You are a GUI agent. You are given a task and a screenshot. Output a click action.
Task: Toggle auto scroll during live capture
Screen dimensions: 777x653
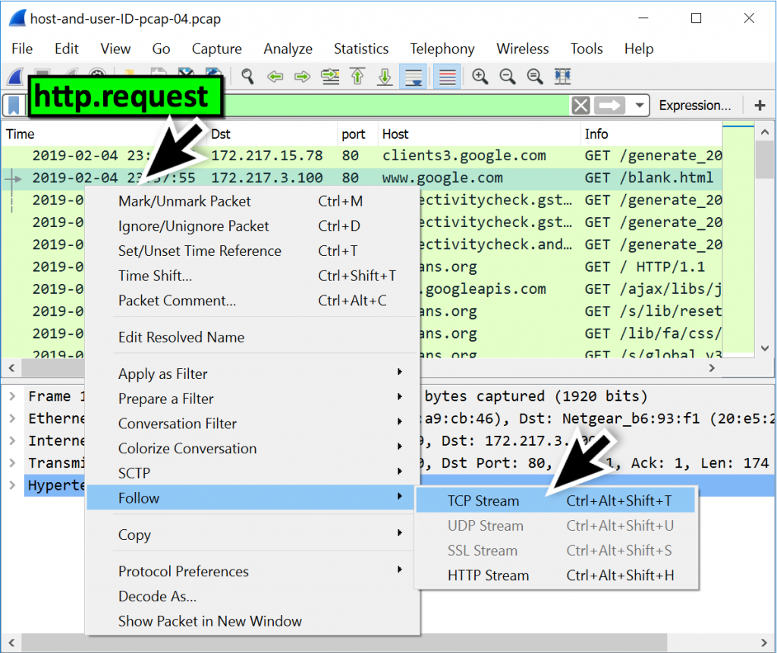click(x=413, y=76)
